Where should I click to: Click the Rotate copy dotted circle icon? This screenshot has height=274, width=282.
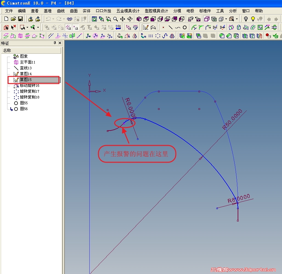point(158,36)
